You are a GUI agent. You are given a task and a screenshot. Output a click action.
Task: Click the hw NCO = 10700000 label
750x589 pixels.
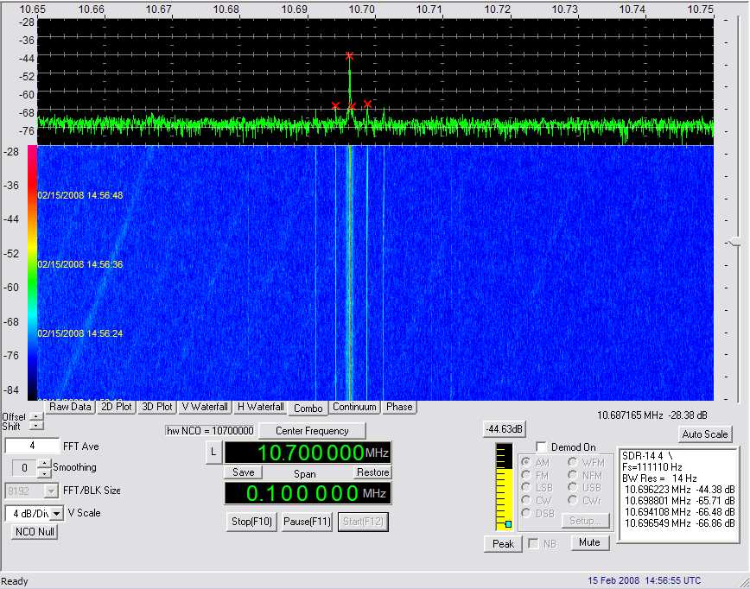211,431
